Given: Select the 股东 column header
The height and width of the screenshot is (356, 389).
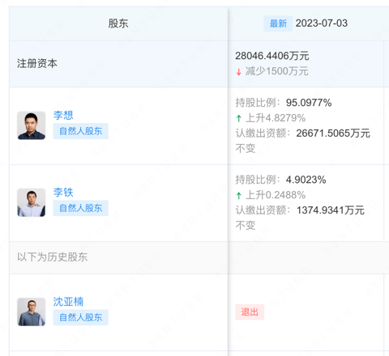Looking at the screenshot, I should (118, 23).
